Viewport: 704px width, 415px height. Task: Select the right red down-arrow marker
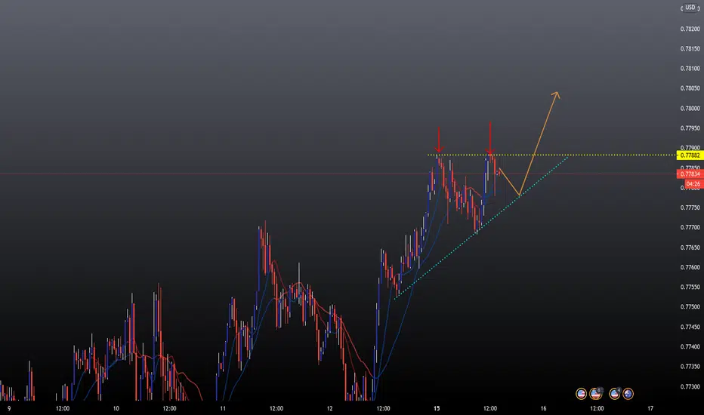(x=489, y=138)
